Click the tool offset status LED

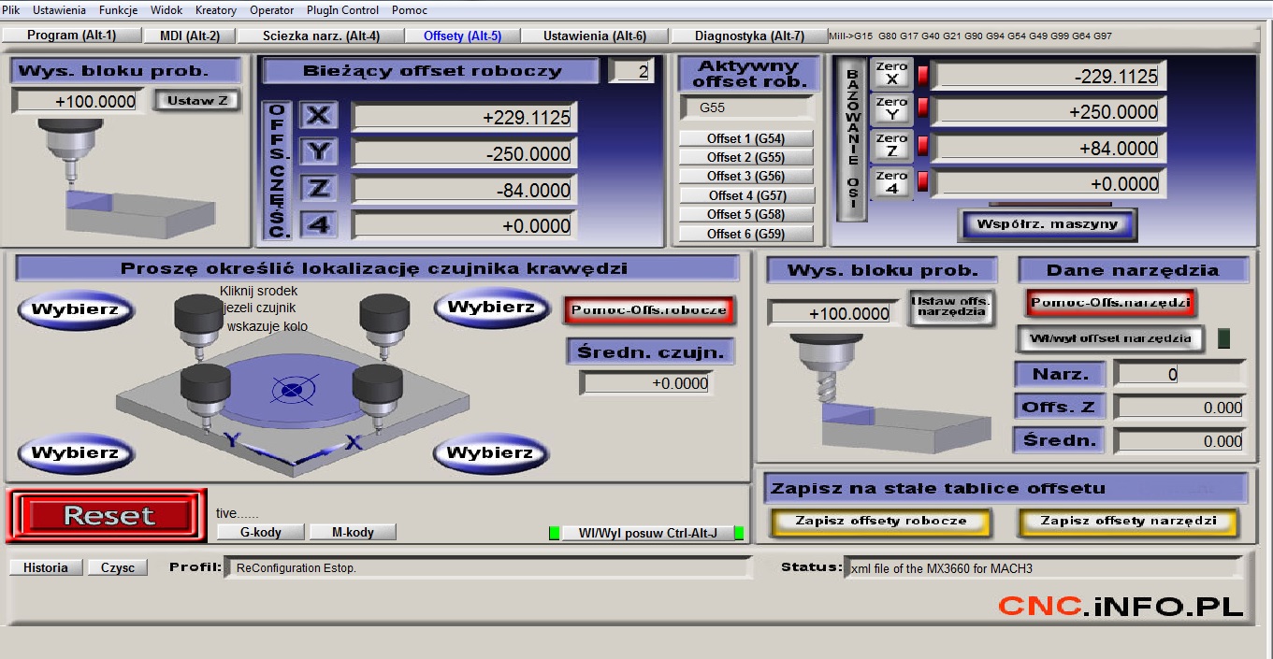[x=1223, y=339]
